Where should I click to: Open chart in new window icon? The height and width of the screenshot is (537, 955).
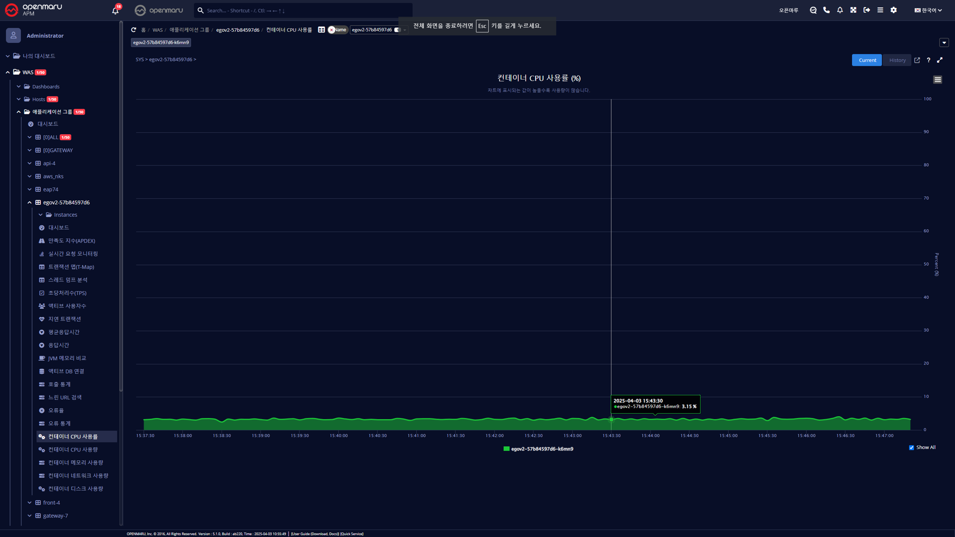917,60
